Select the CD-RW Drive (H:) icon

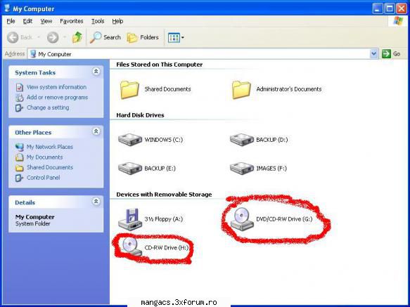[132, 247]
